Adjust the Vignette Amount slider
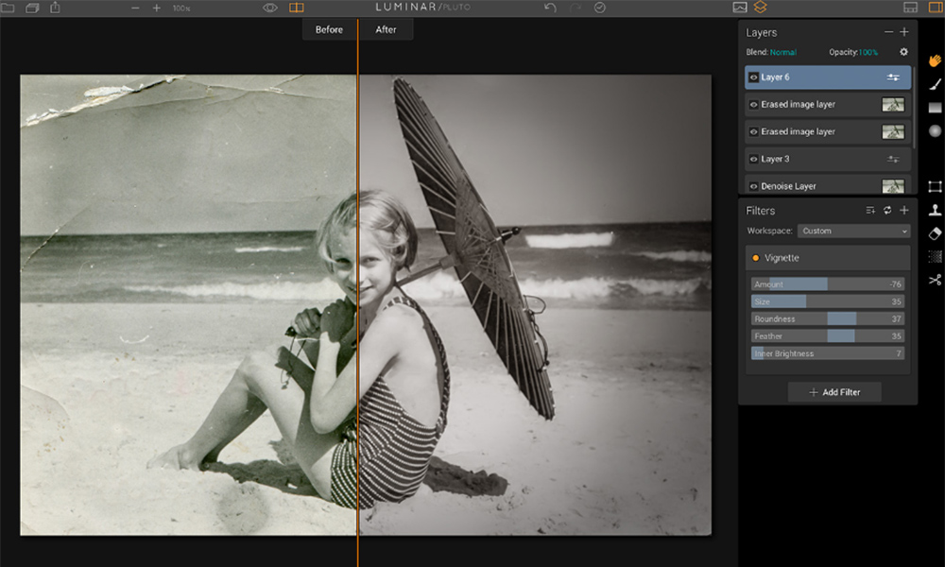945x567 pixels. (x=827, y=284)
